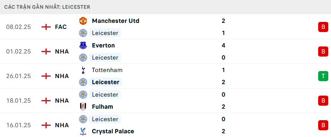
Task: Click the Các trận gần nhất: Leicester header
Action: 47,7
